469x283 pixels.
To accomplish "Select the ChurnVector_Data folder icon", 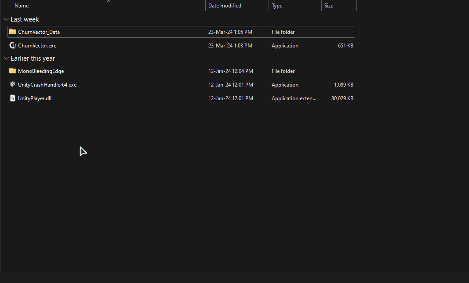I will pos(13,32).
